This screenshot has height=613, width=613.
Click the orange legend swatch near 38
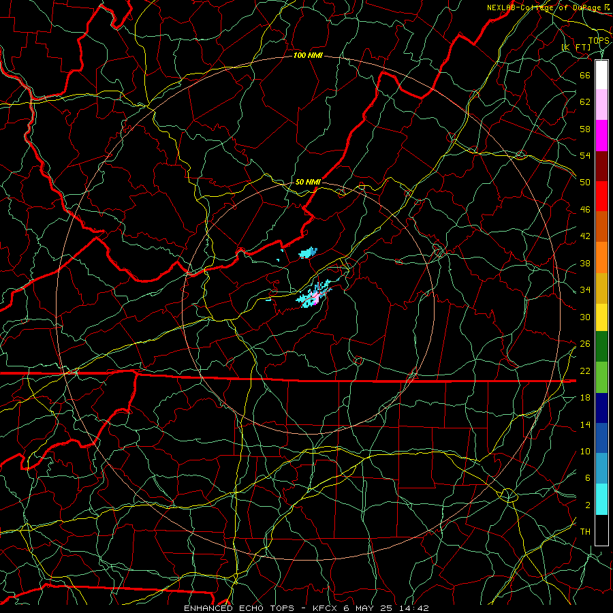[601, 257]
